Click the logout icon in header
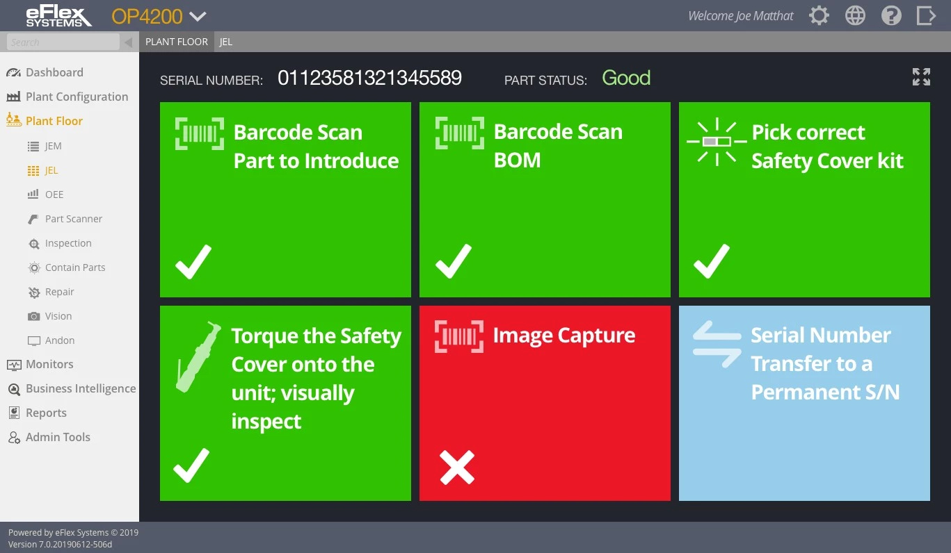This screenshot has height=553, width=951. tap(926, 15)
